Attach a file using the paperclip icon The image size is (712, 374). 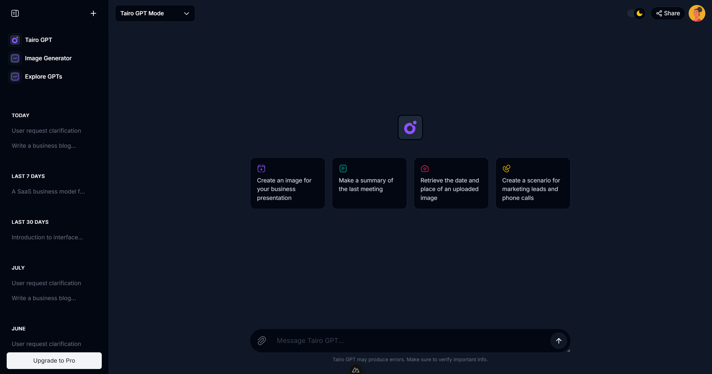point(261,341)
